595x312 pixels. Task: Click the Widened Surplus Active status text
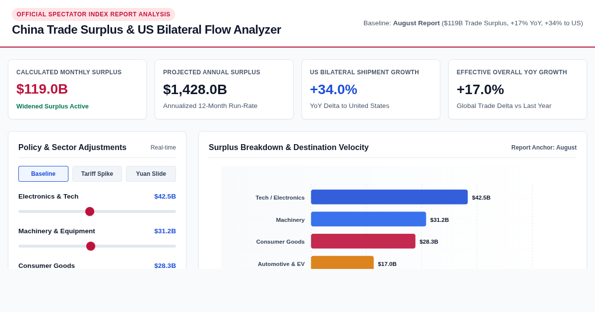tap(53, 106)
